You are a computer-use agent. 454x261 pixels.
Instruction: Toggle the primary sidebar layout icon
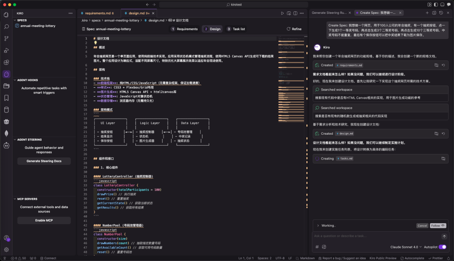(x=436, y=5)
